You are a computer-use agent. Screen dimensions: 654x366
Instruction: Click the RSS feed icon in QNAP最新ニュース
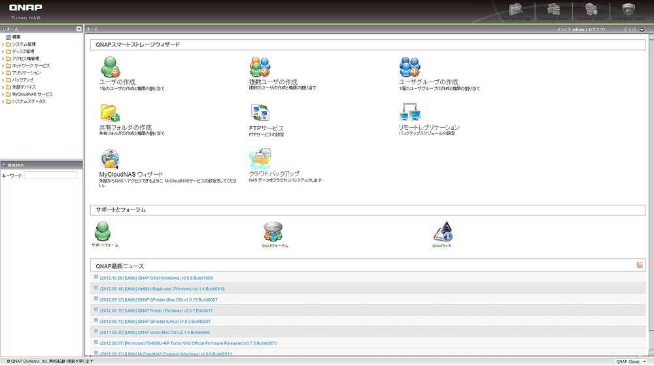640,265
